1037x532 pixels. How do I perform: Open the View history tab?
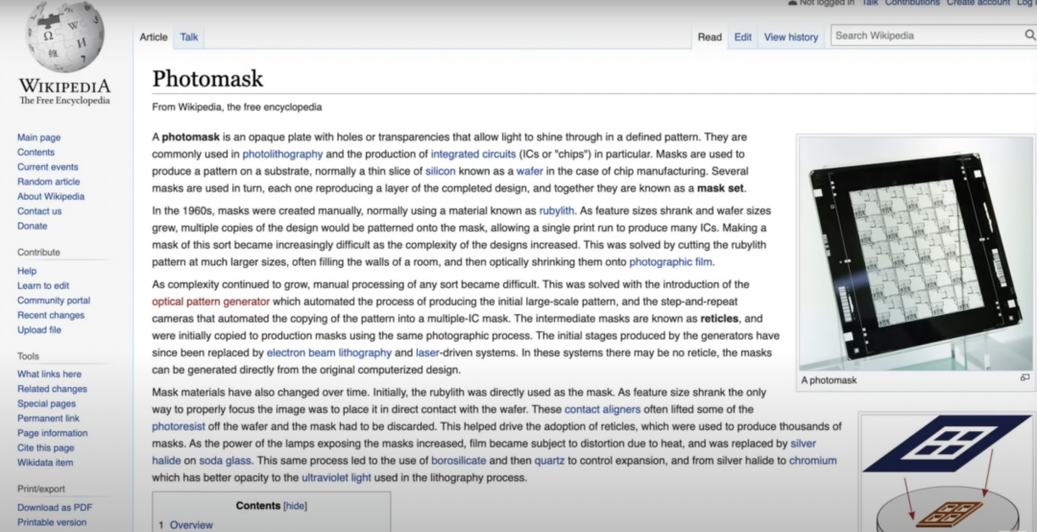pyautogui.click(x=791, y=37)
